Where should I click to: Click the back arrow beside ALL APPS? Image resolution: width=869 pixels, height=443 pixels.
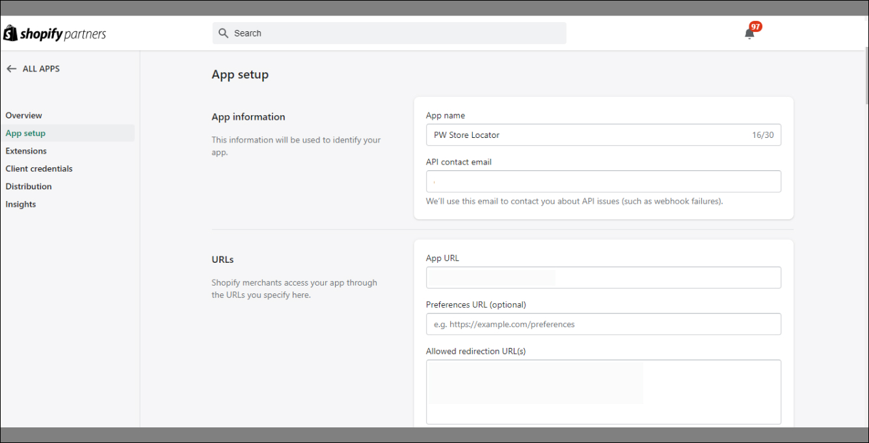coord(11,68)
